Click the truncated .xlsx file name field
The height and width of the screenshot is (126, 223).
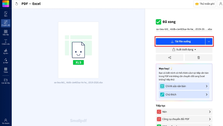pyautogui.click(x=184, y=29)
